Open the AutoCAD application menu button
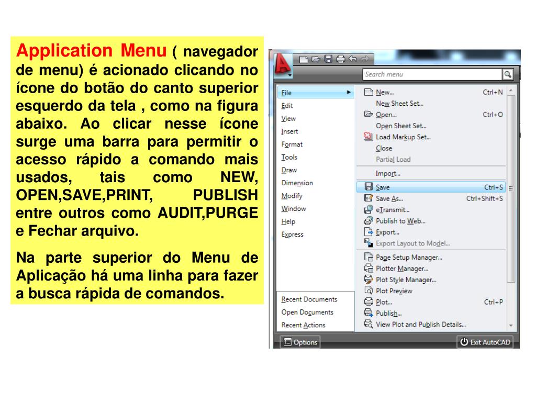This screenshot has width=536, height=402. [x=283, y=64]
